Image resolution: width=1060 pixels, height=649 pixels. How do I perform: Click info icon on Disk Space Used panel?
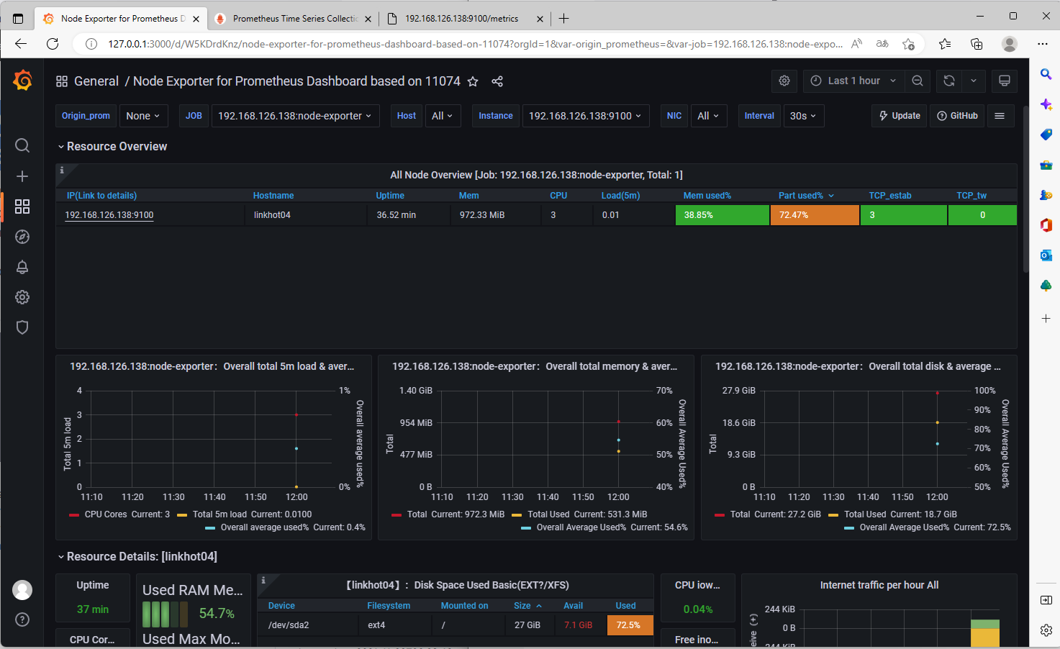click(263, 581)
